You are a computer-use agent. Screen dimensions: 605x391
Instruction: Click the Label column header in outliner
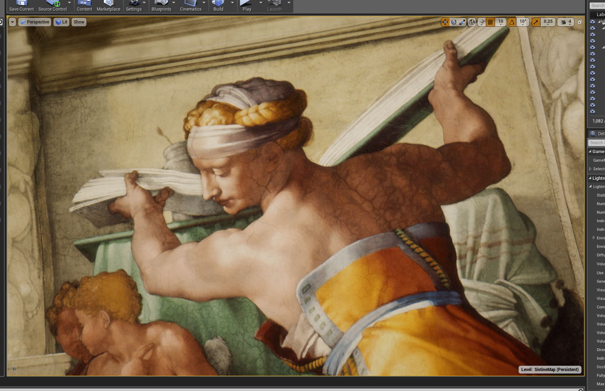click(600, 15)
